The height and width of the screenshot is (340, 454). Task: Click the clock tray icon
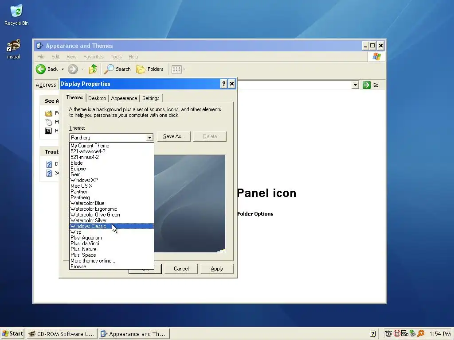tap(388, 334)
